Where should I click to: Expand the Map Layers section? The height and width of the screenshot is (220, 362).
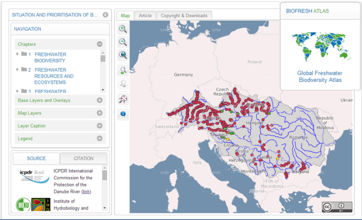[x=100, y=113]
